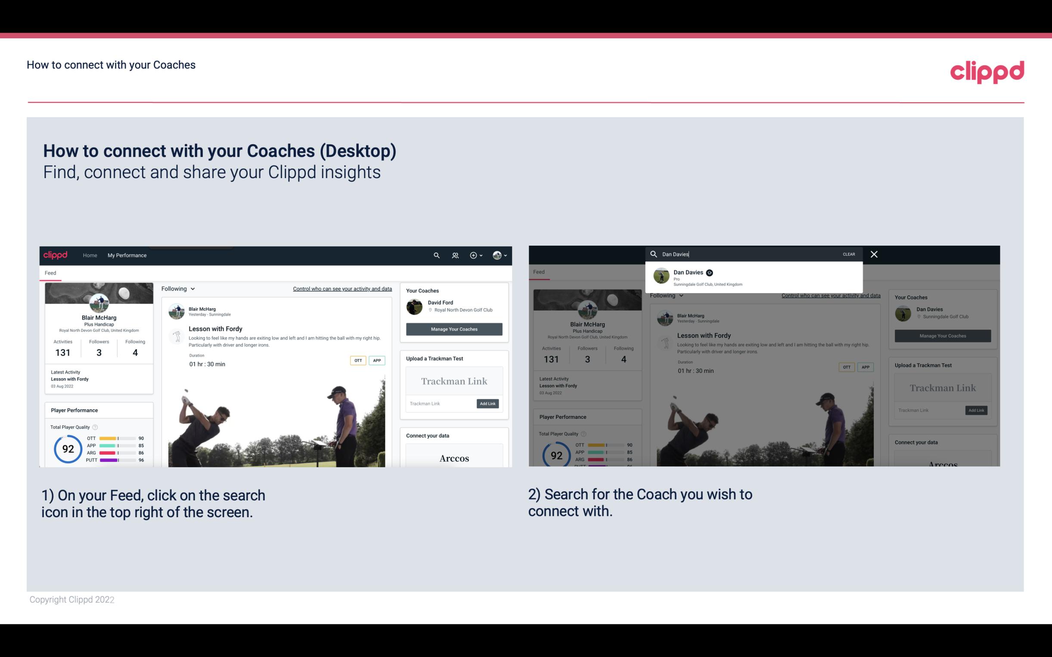
Task: Click the close X icon on search overlay
Action: tap(874, 253)
